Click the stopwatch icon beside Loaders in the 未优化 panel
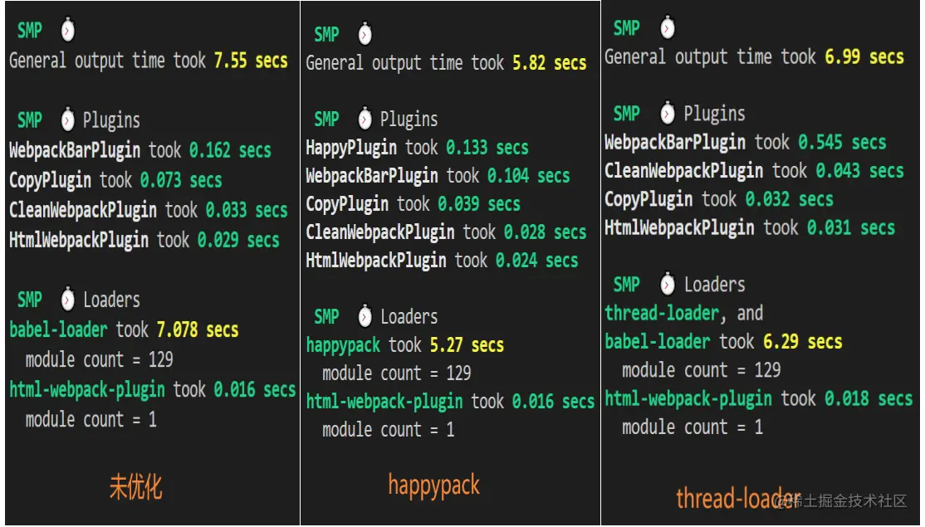Screen dimensions: 925x527 click(x=68, y=299)
